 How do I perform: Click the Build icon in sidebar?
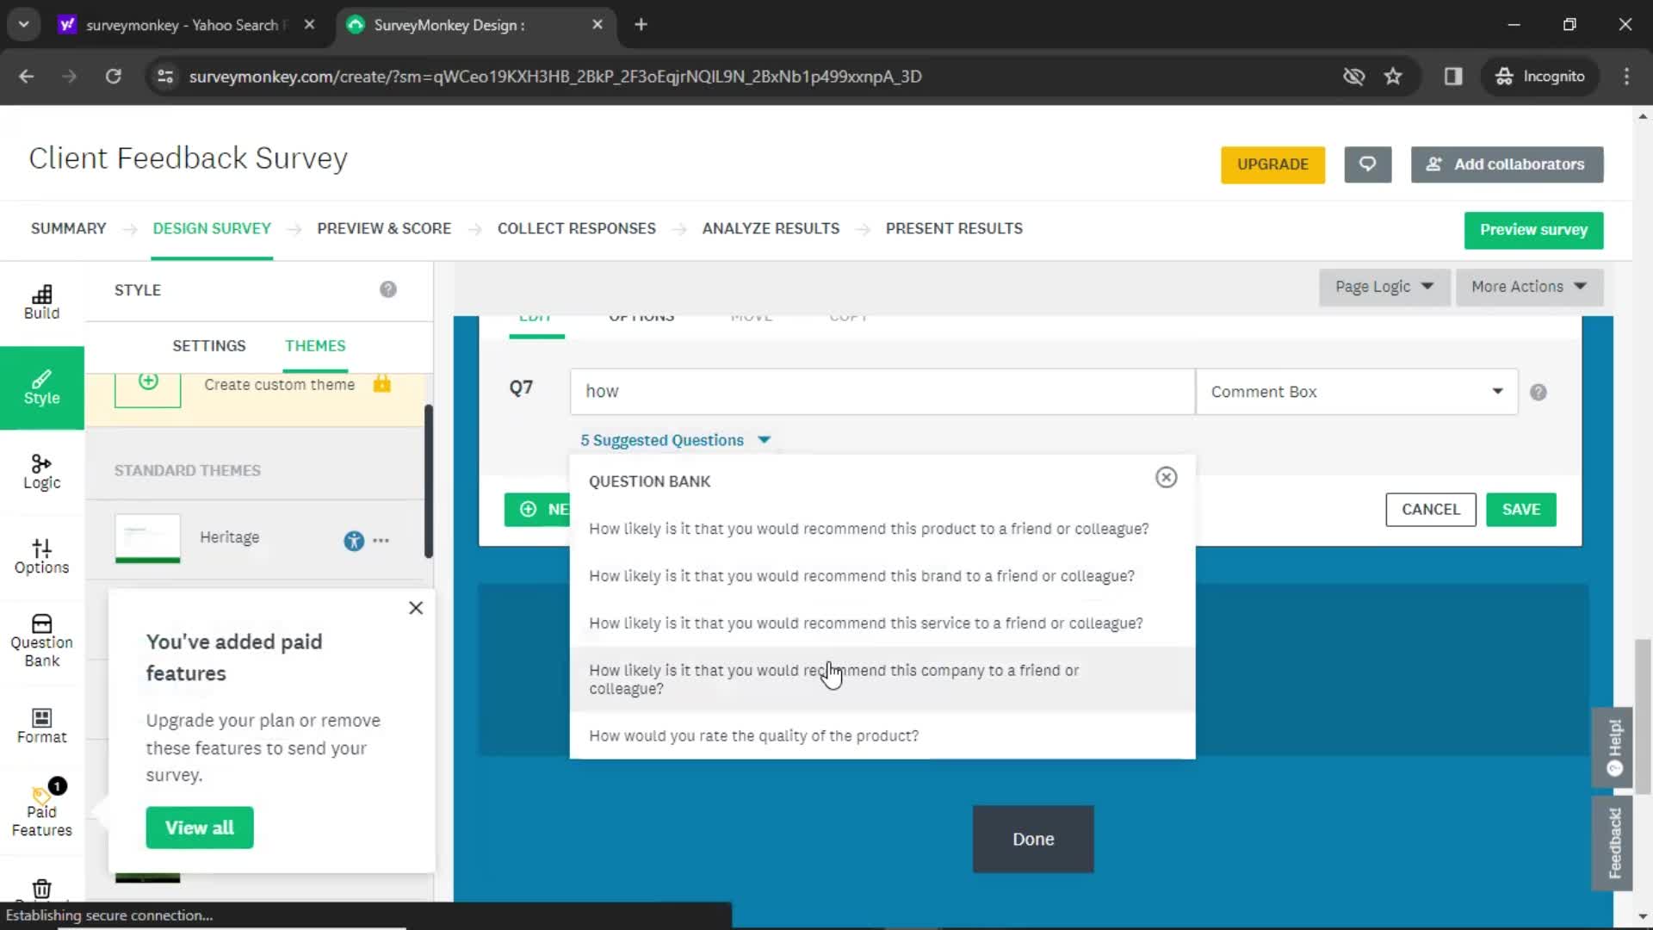[x=40, y=301]
